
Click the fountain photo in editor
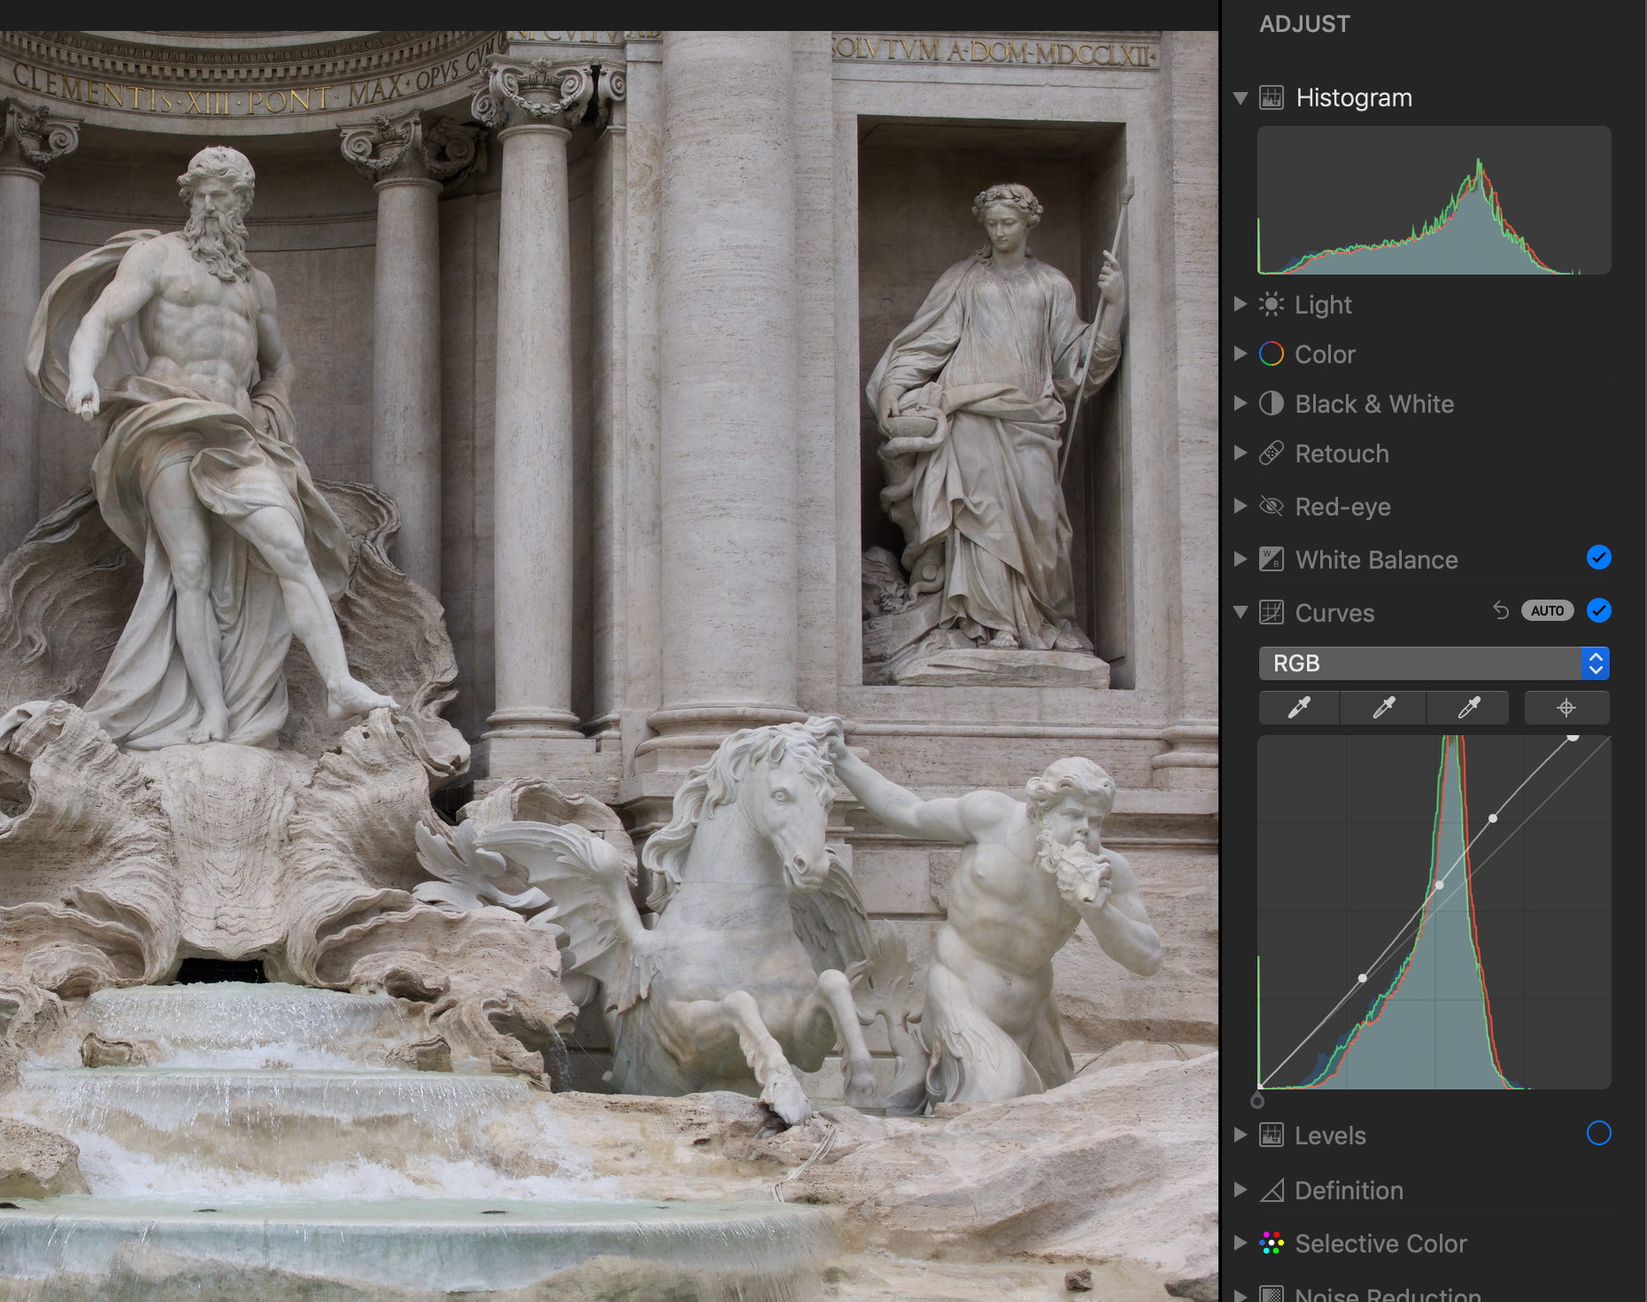(609, 666)
